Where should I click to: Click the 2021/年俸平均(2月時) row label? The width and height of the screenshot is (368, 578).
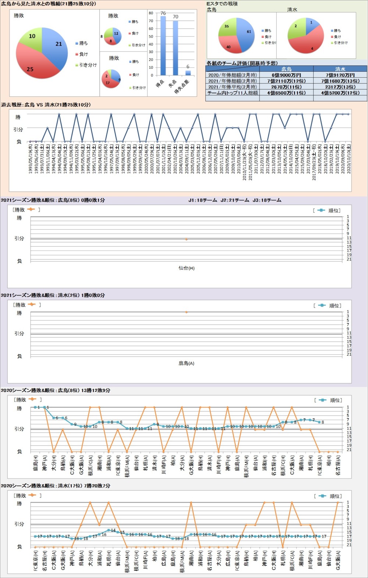233,87
